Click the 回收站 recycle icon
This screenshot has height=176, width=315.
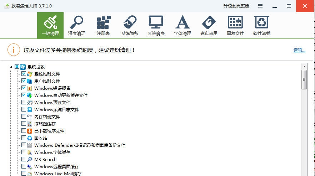pyautogui.click(x=30, y=138)
